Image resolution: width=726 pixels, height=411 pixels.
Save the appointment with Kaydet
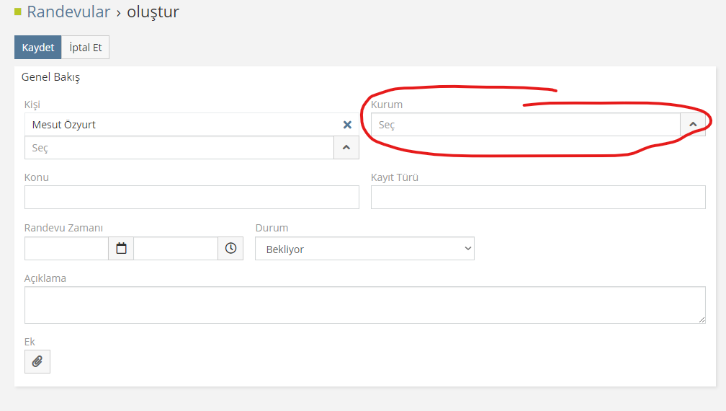(37, 48)
